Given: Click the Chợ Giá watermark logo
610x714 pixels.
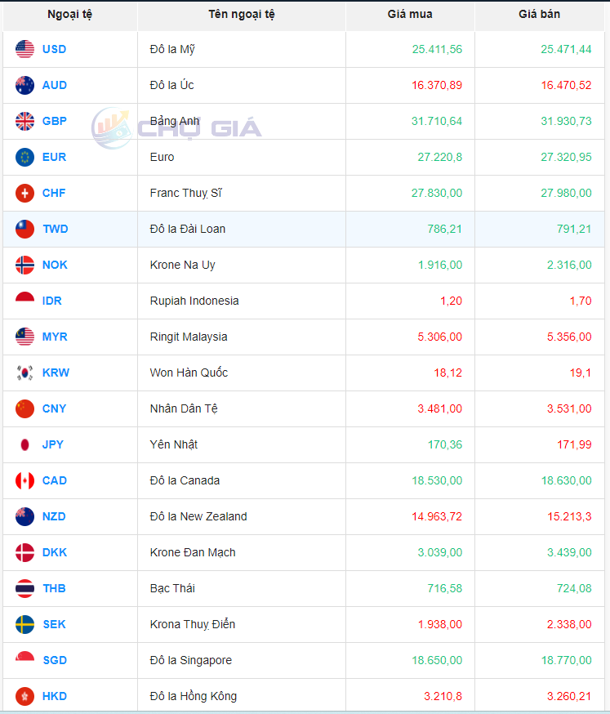Looking at the screenshot, I should click(x=177, y=127).
